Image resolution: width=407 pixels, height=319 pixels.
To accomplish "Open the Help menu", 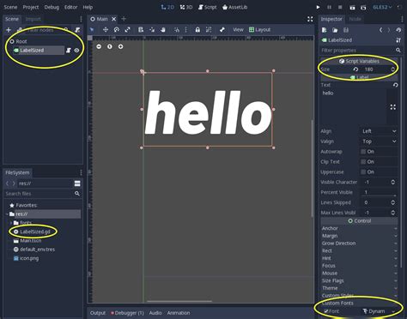I will (88, 7).
